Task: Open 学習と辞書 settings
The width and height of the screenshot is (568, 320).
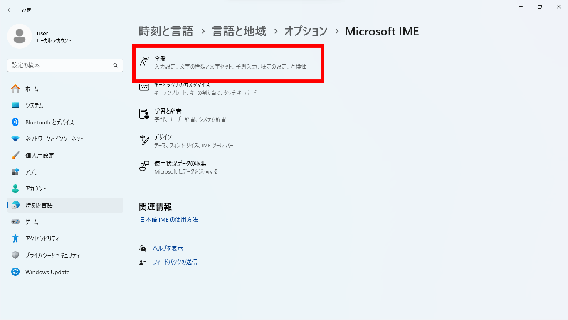Action: tap(228, 114)
